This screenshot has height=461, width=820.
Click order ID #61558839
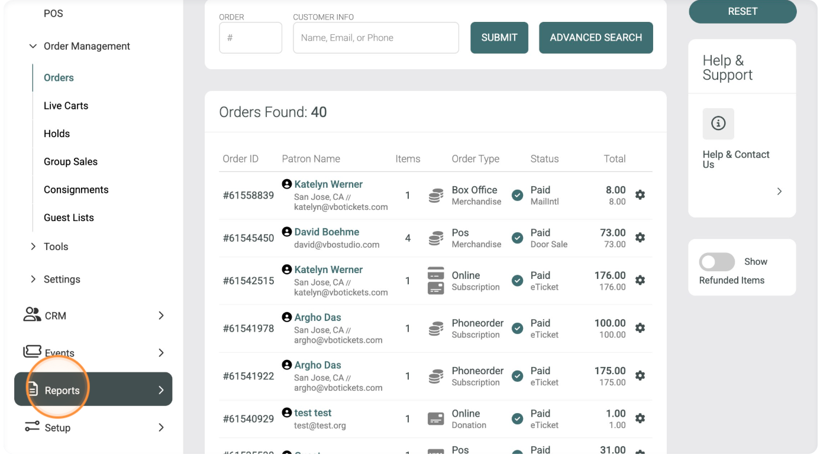pyautogui.click(x=248, y=195)
